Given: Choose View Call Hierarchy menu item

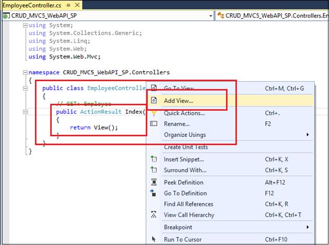Looking at the screenshot, I should [230, 215].
